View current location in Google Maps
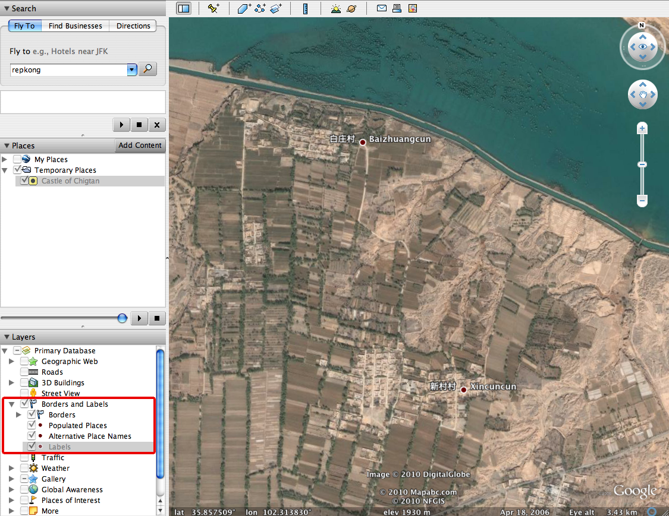The width and height of the screenshot is (669, 516). 412,8
